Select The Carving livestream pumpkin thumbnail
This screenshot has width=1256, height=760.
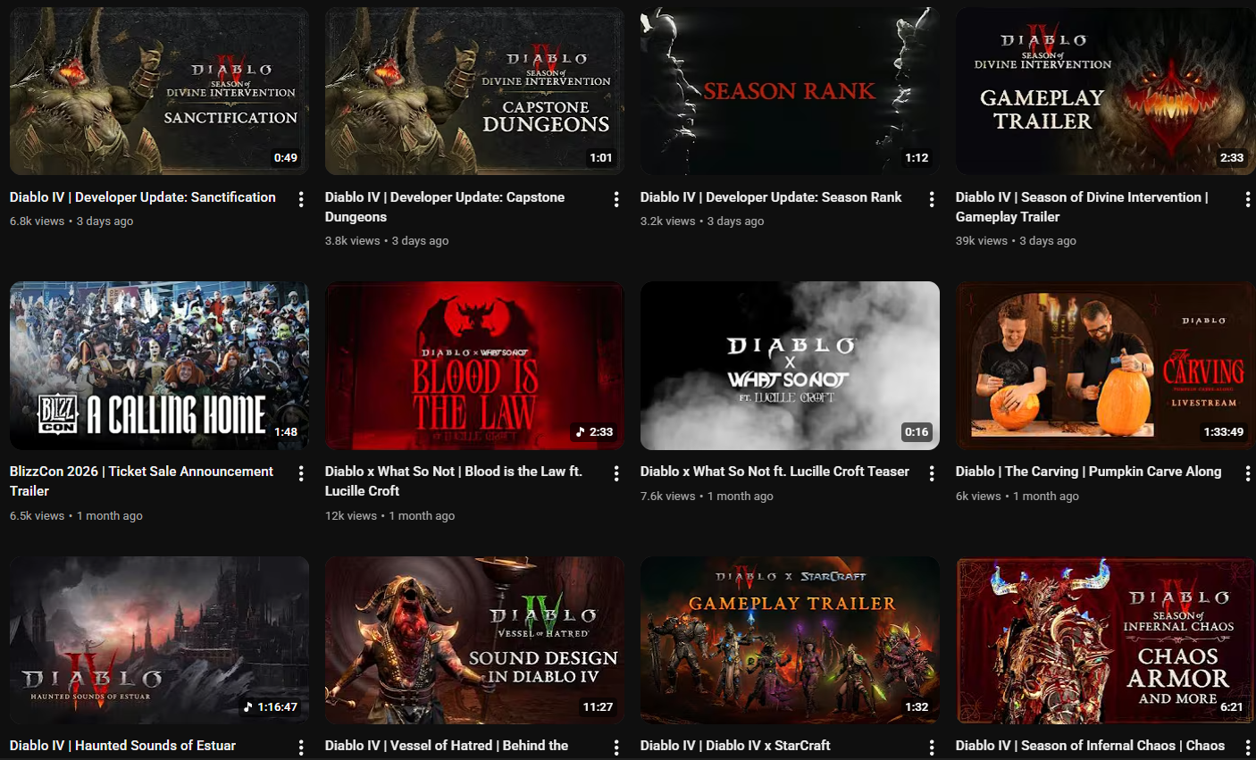pos(1105,365)
